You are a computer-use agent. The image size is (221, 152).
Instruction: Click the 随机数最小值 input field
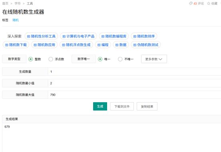pyautogui.click(x=135, y=83)
